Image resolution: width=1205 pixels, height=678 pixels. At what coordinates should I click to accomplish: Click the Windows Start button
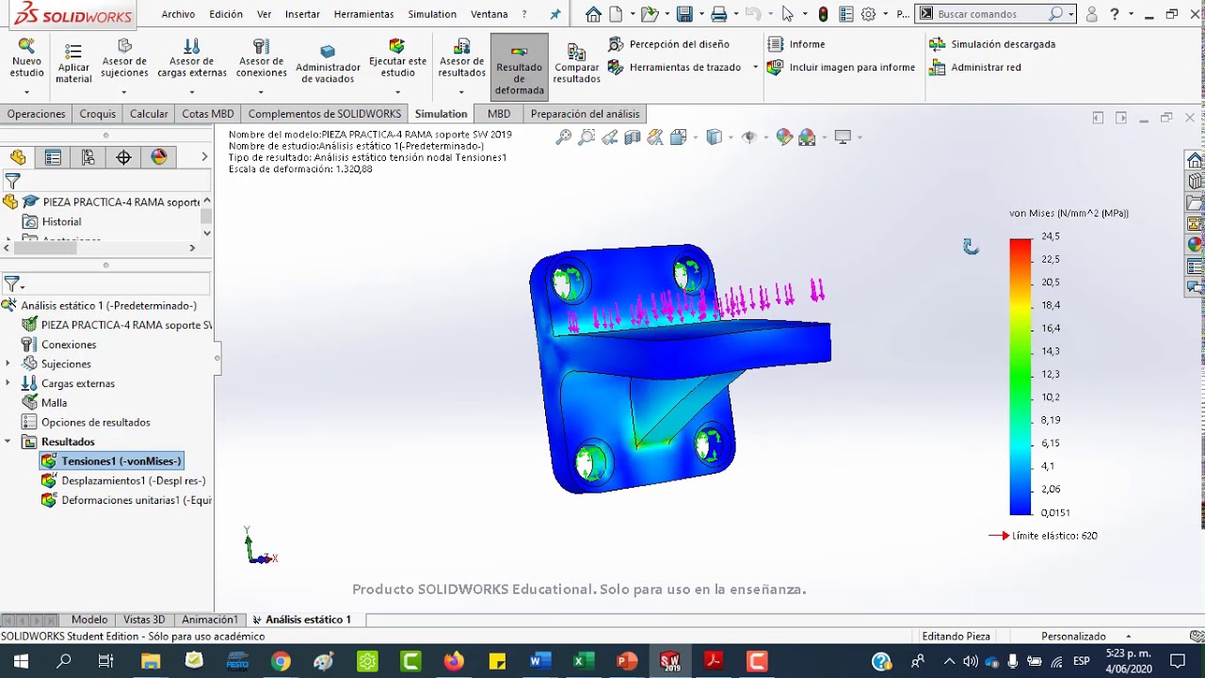coord(20,661)
